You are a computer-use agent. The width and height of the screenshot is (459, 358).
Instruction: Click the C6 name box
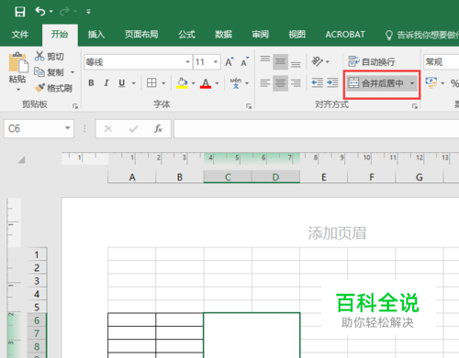click(x=33, y=128)
